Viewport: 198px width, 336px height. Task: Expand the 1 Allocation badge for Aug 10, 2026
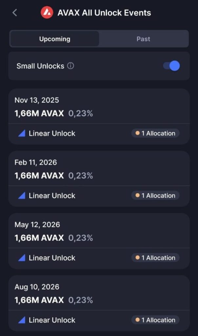tap(155, 320)
